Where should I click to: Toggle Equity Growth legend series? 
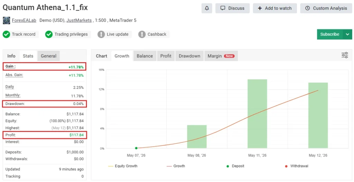click(x=123, y=166)
